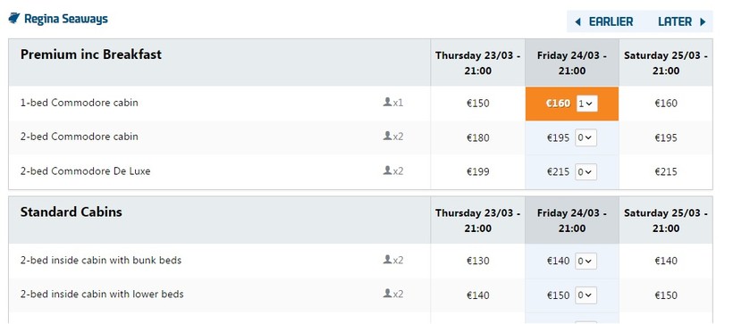Show LATER departure dates
Screen dimensions: 733x324
(x=675, y=22)
